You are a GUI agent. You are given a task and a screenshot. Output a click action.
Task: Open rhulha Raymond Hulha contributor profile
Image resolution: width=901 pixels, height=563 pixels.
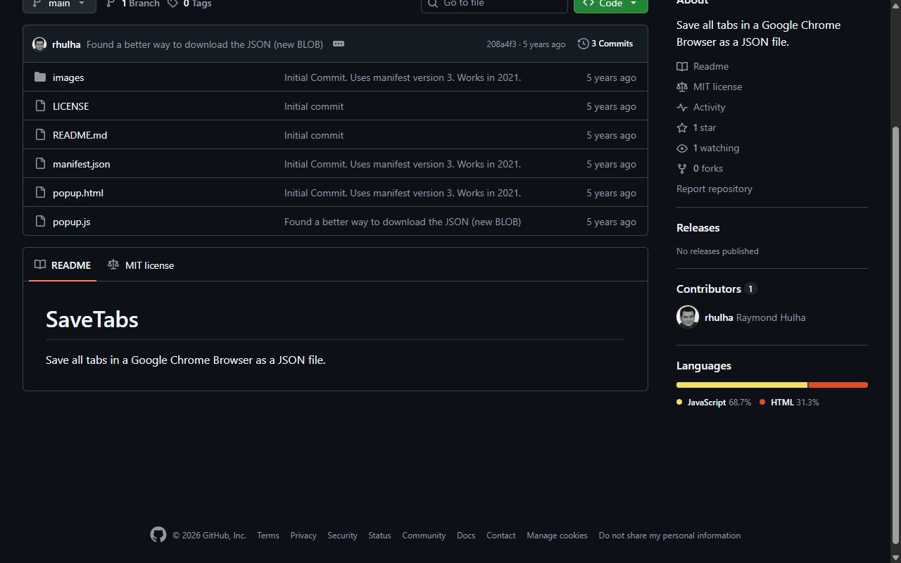[x=755, y=317]
